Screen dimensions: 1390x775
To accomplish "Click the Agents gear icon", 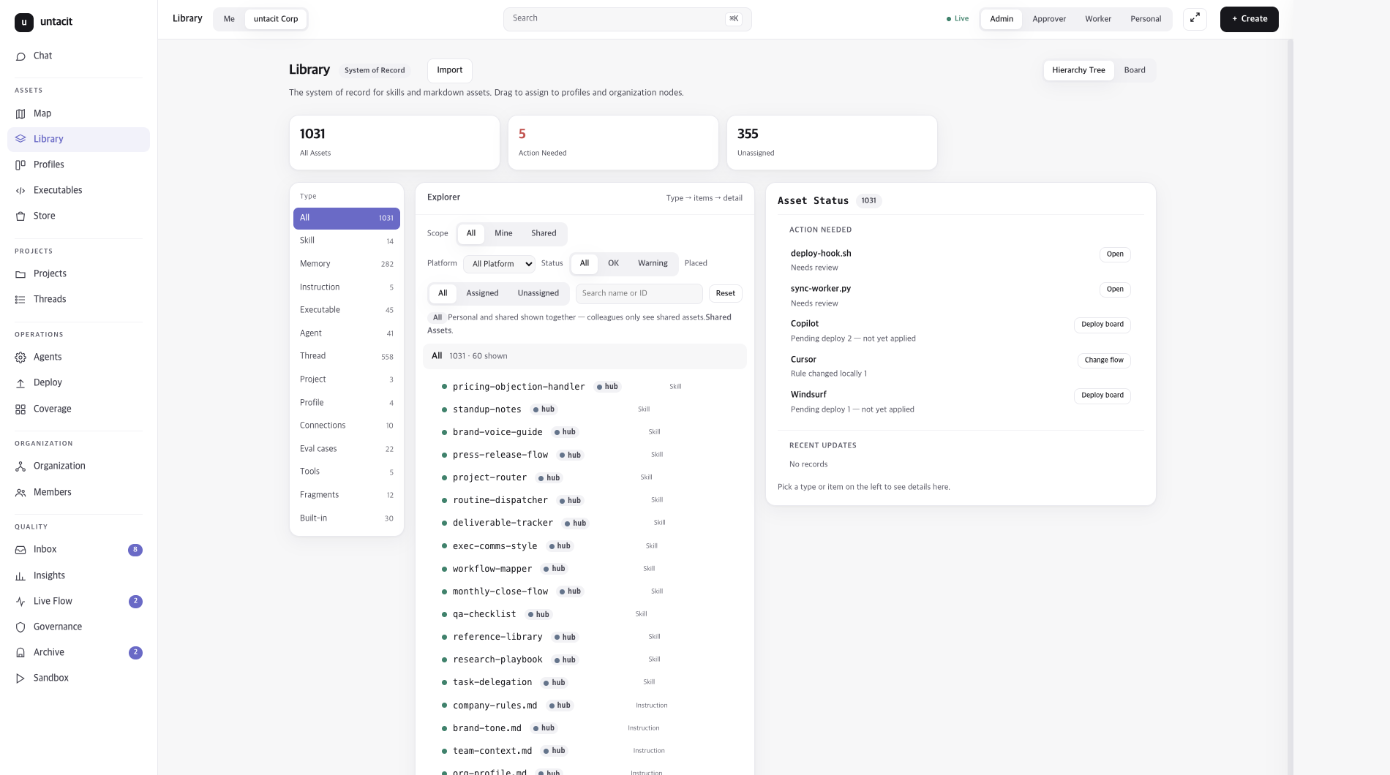I will click(20, 358).
